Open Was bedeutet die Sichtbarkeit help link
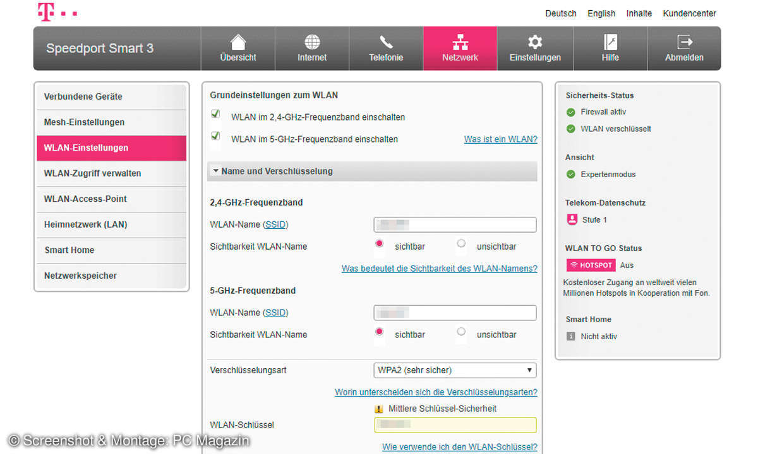 point(440,269)
